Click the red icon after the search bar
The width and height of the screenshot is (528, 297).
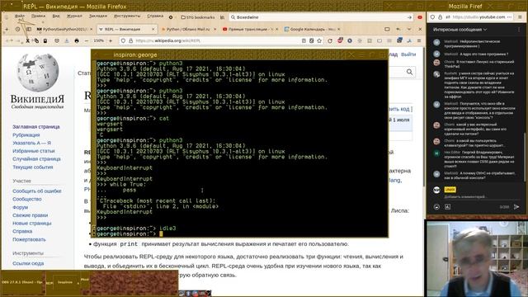click(420, 17)
